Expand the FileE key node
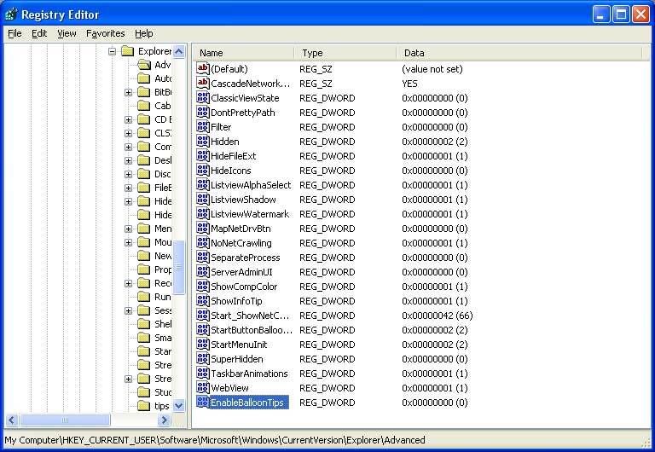 coord(128,188)
